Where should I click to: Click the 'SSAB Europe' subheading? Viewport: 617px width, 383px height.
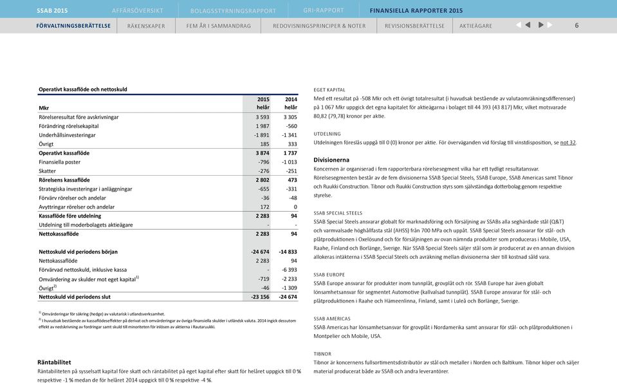tap(329, 275)
